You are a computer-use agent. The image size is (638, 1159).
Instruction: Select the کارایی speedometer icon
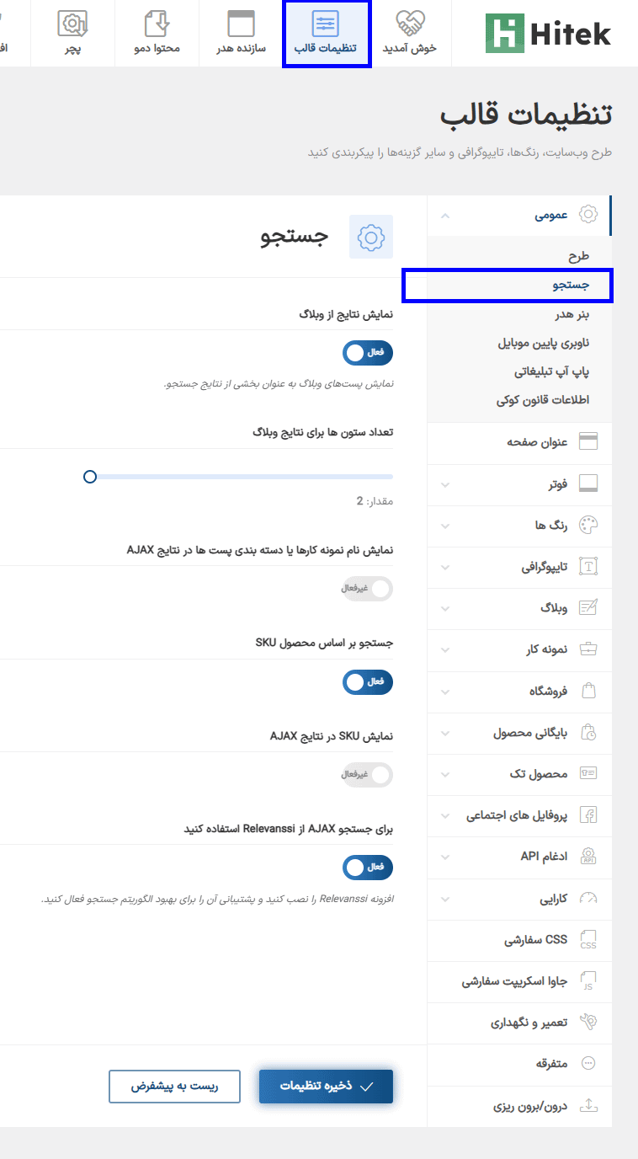click(x=589, y=898)
